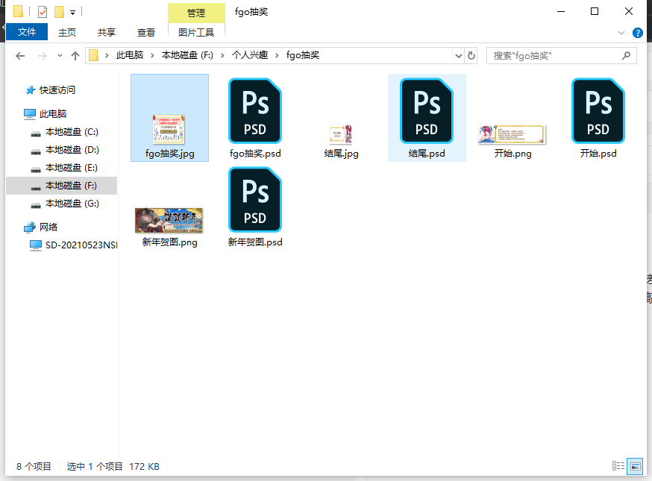Open the Customize Quick Access Toolbar dropdown
652x481 pixels.
[73, 13]
